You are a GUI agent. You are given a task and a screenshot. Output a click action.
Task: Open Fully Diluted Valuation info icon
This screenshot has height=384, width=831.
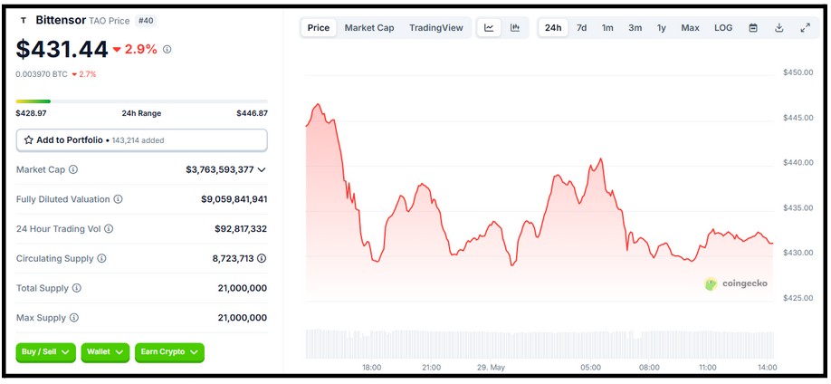tap(119, 199)
